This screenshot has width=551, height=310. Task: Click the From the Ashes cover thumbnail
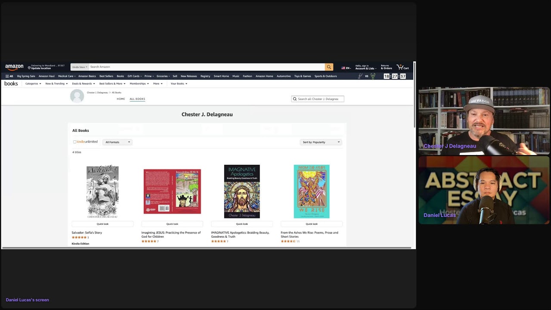click(x=312, y=192)
